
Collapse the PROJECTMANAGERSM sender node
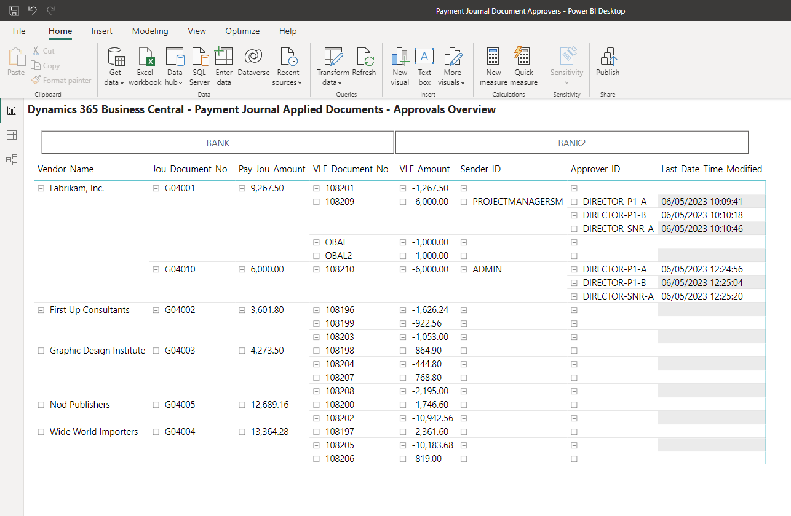(464, 202)
